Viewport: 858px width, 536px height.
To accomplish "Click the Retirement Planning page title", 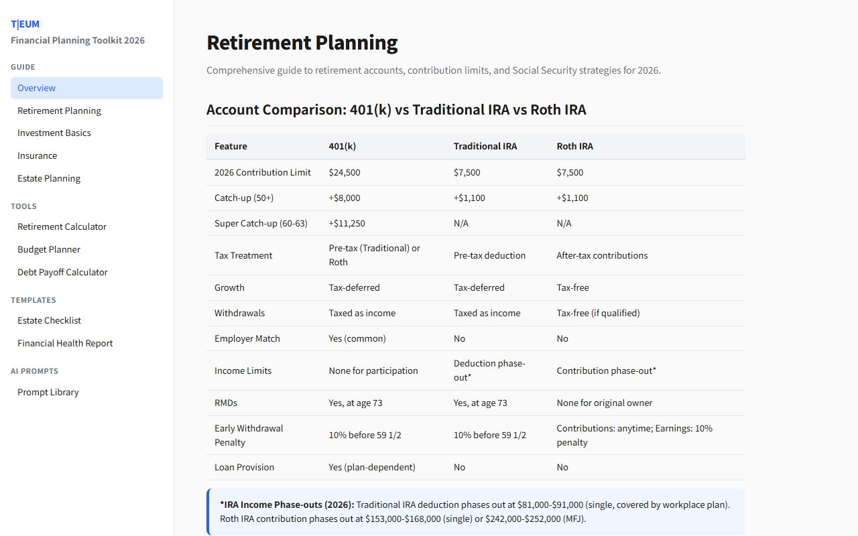I will 302,42.
